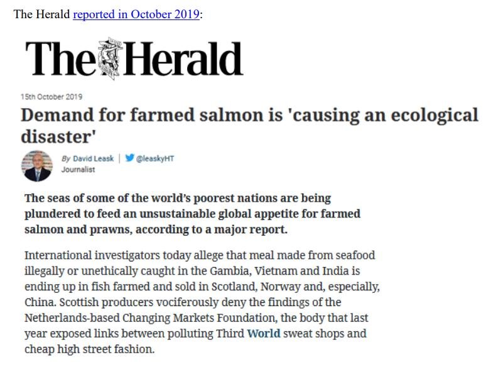
Task: Click author name David Leask
Action: pos(92,158)
